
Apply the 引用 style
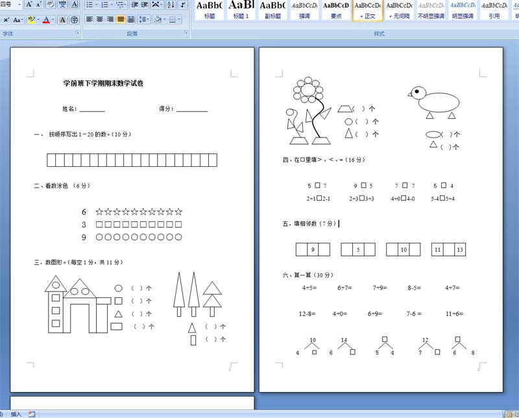click(494, 10)
